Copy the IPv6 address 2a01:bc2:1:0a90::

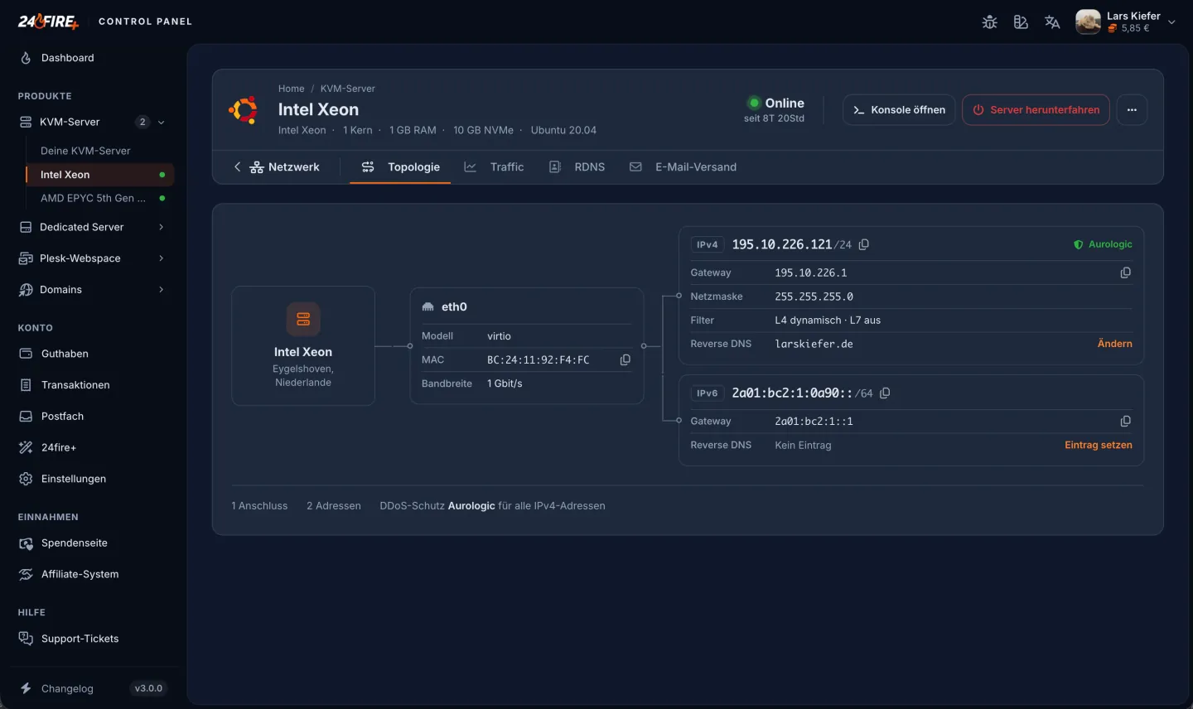click(x=885, y=393)
